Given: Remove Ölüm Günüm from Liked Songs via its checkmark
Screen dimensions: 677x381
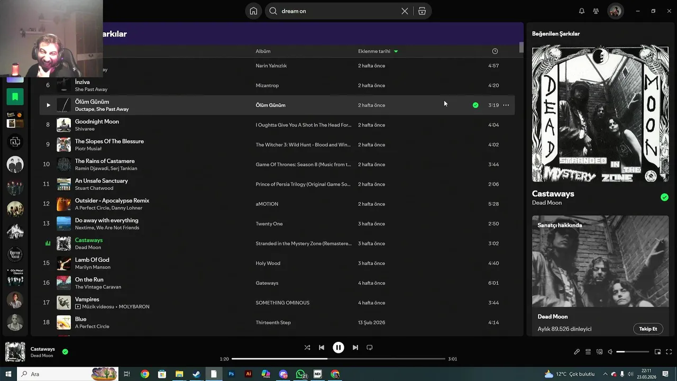Looking at the screenshot, I should click(475, 105).
